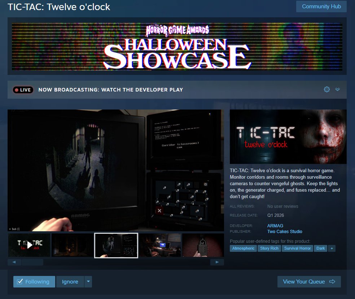Viewport: 355px width, 299px height.
Task: Click the previous arrow below the screenshots
Action: tap(14, 262)
